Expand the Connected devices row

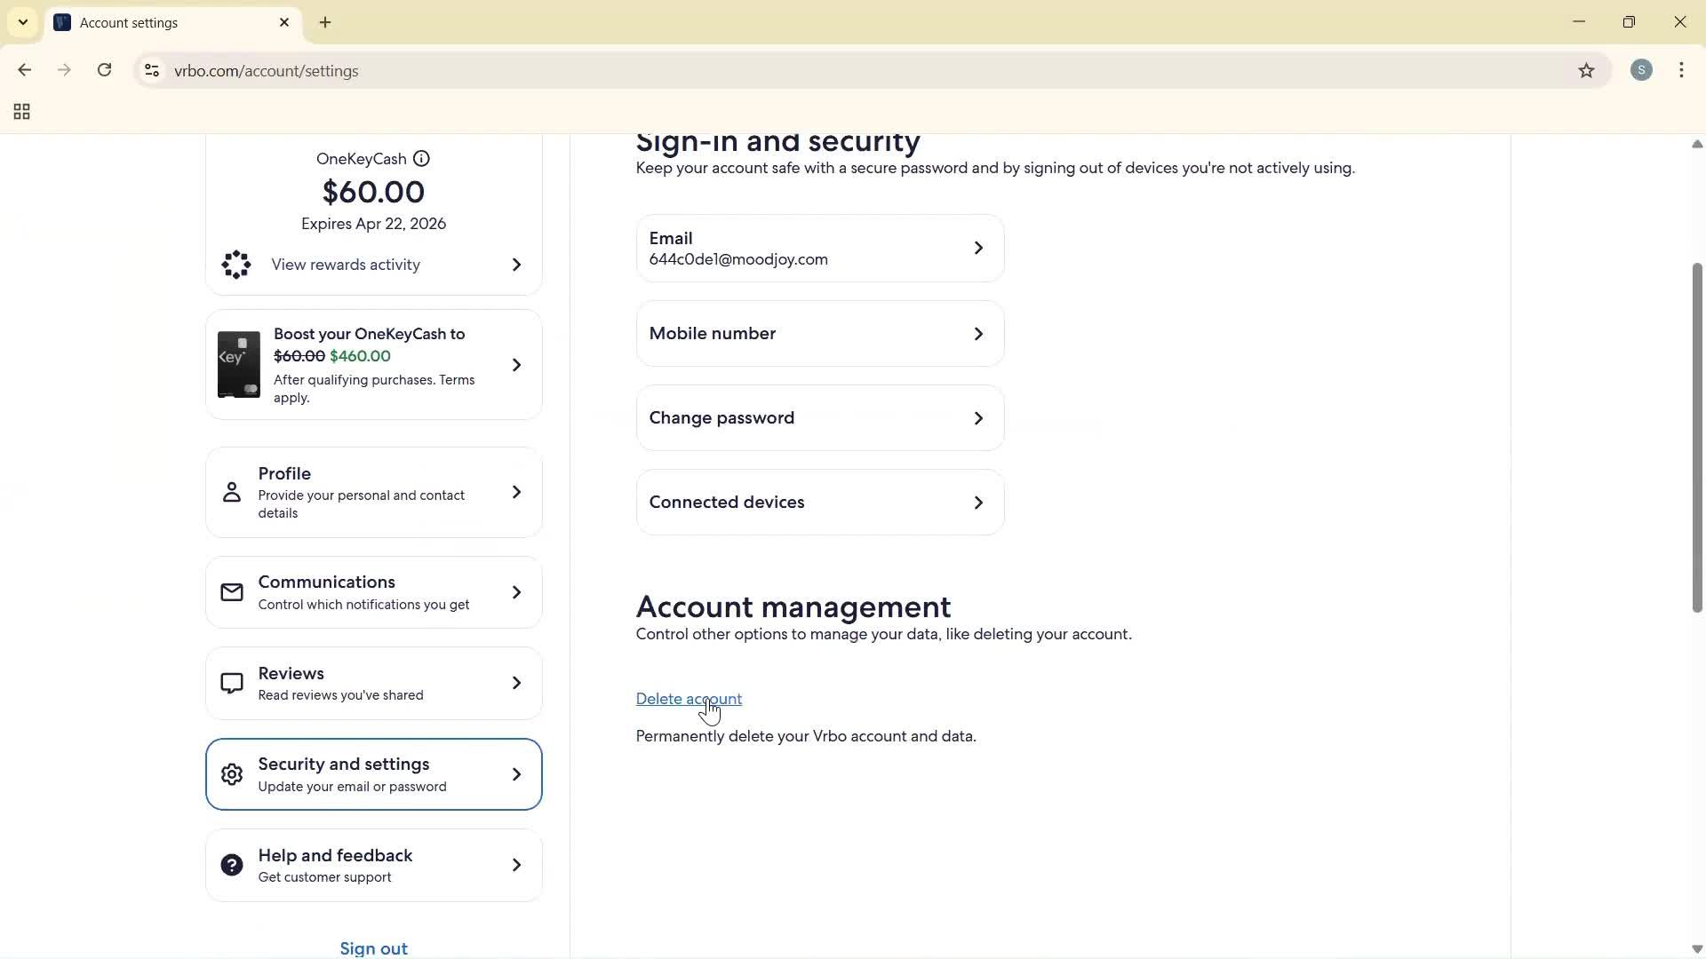(978, 503)
